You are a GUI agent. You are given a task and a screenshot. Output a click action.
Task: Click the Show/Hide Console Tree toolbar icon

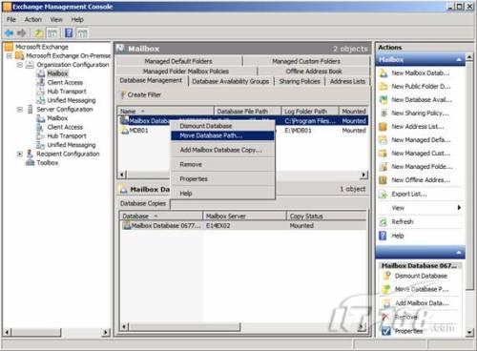[x=52, y=33]
